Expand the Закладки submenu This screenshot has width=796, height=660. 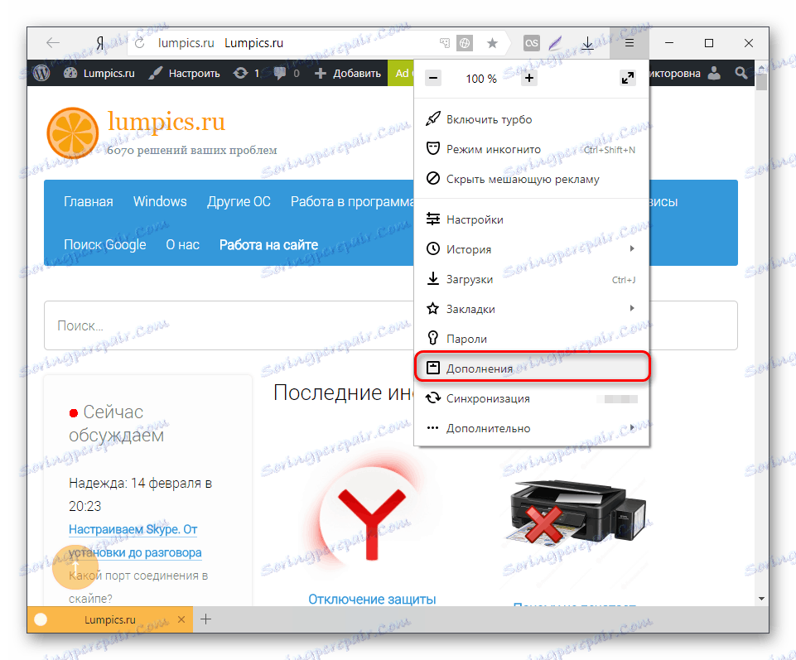[x=532, y=309]
